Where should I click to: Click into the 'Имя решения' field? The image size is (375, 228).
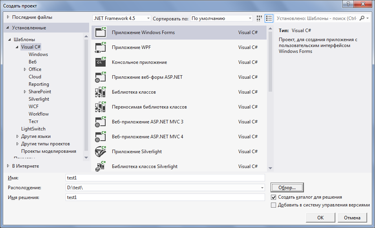(165, 197)
